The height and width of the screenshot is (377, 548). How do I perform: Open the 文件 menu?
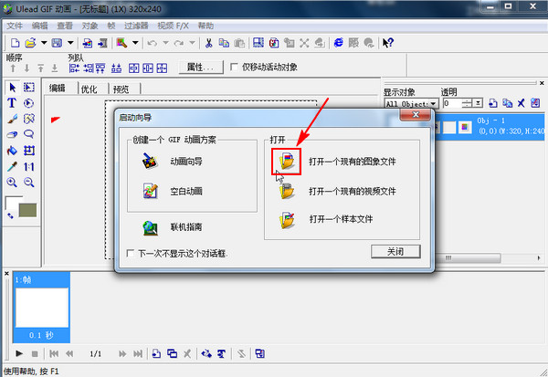(x=15, y=26)
